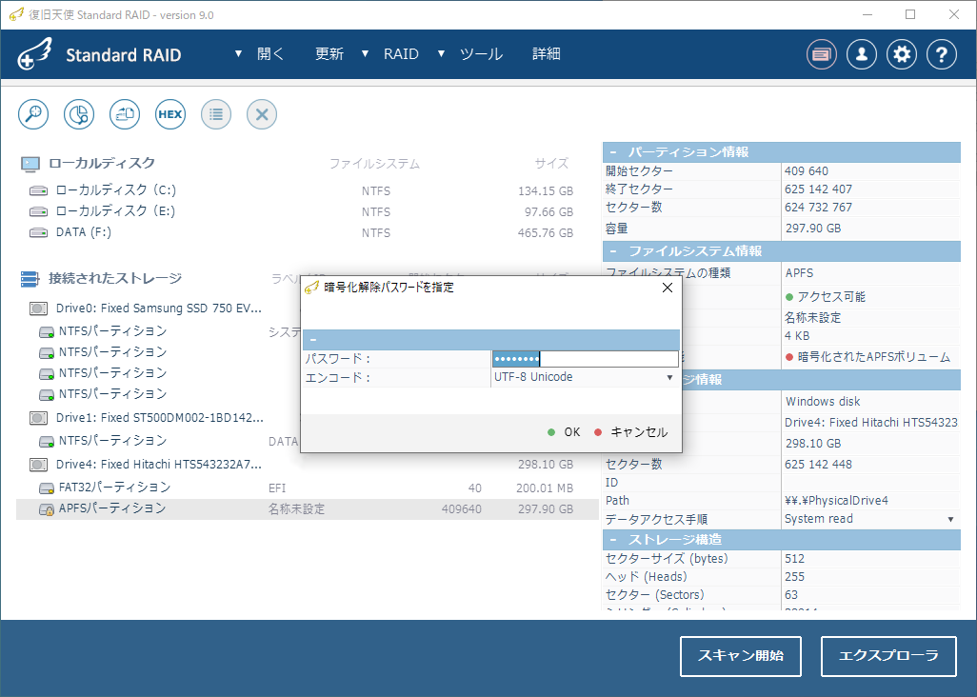
Task: Click the partition pie chart icon
Action: pyautogui.click(x=79, y=114)
